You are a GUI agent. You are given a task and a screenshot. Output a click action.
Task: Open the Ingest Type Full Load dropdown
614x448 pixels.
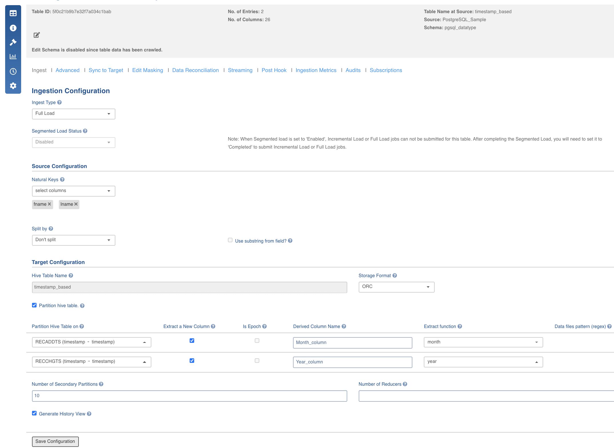point(74,114)
